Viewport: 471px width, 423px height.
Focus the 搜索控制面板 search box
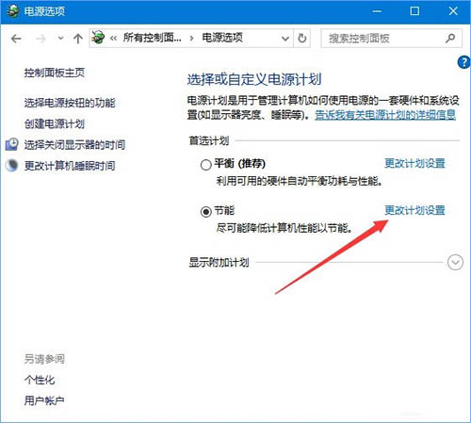coord(391,39)
